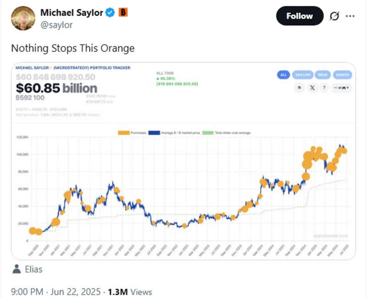Toggle the Total dollar cost average legend
This screenshot has width=367, height=298.
click(x=227, y=133)
